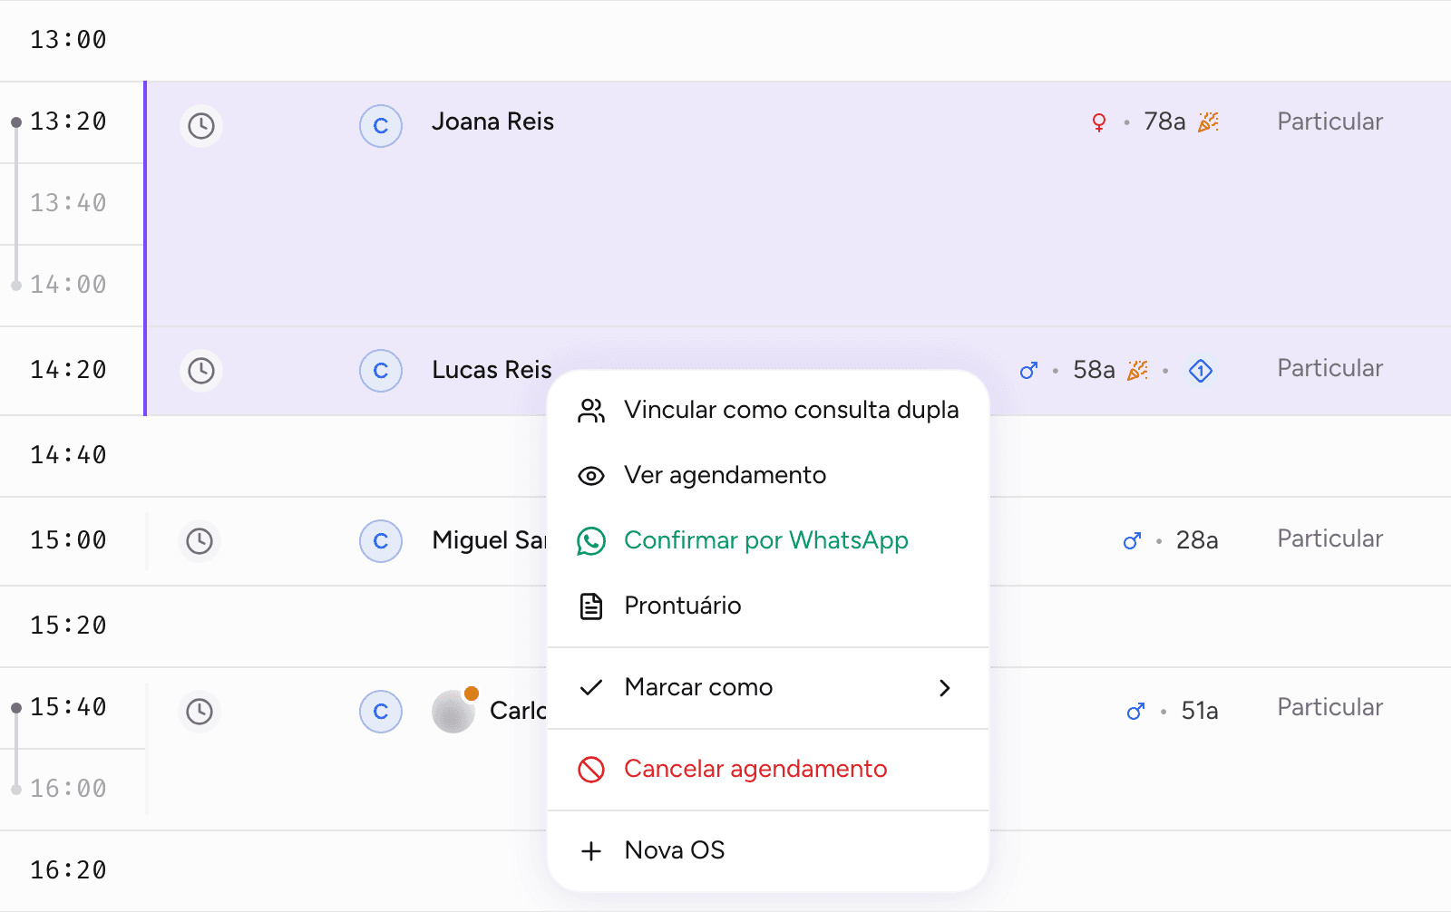Click Particular in the 15:40 row
The image size is (1451, 912).
pyautogui.click(x=1329, y=707)
